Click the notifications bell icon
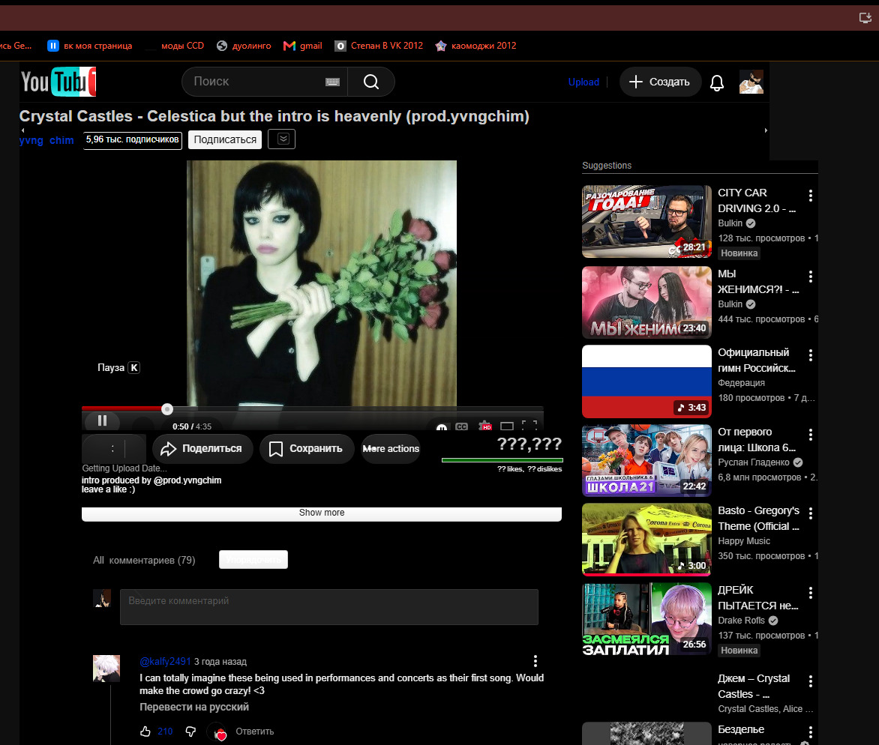 (x=716, y=82)
